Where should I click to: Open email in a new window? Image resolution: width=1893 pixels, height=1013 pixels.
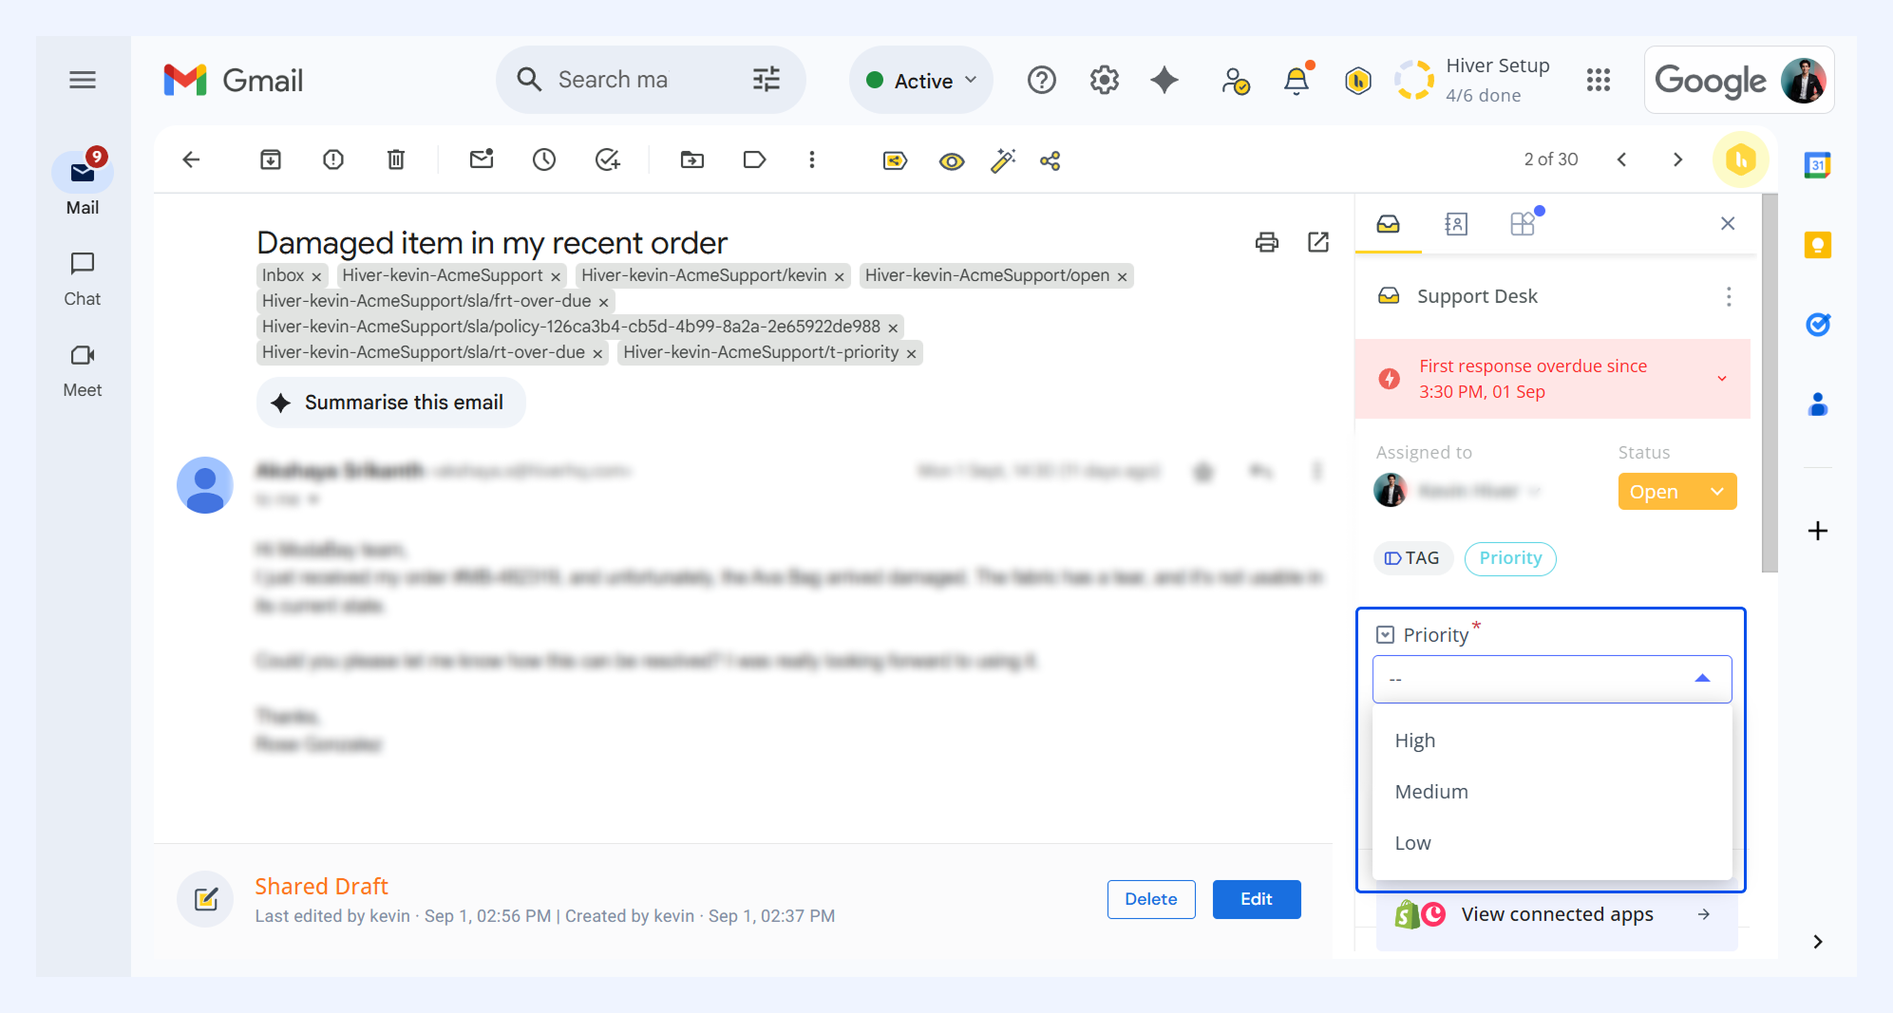coord(1318,242)
